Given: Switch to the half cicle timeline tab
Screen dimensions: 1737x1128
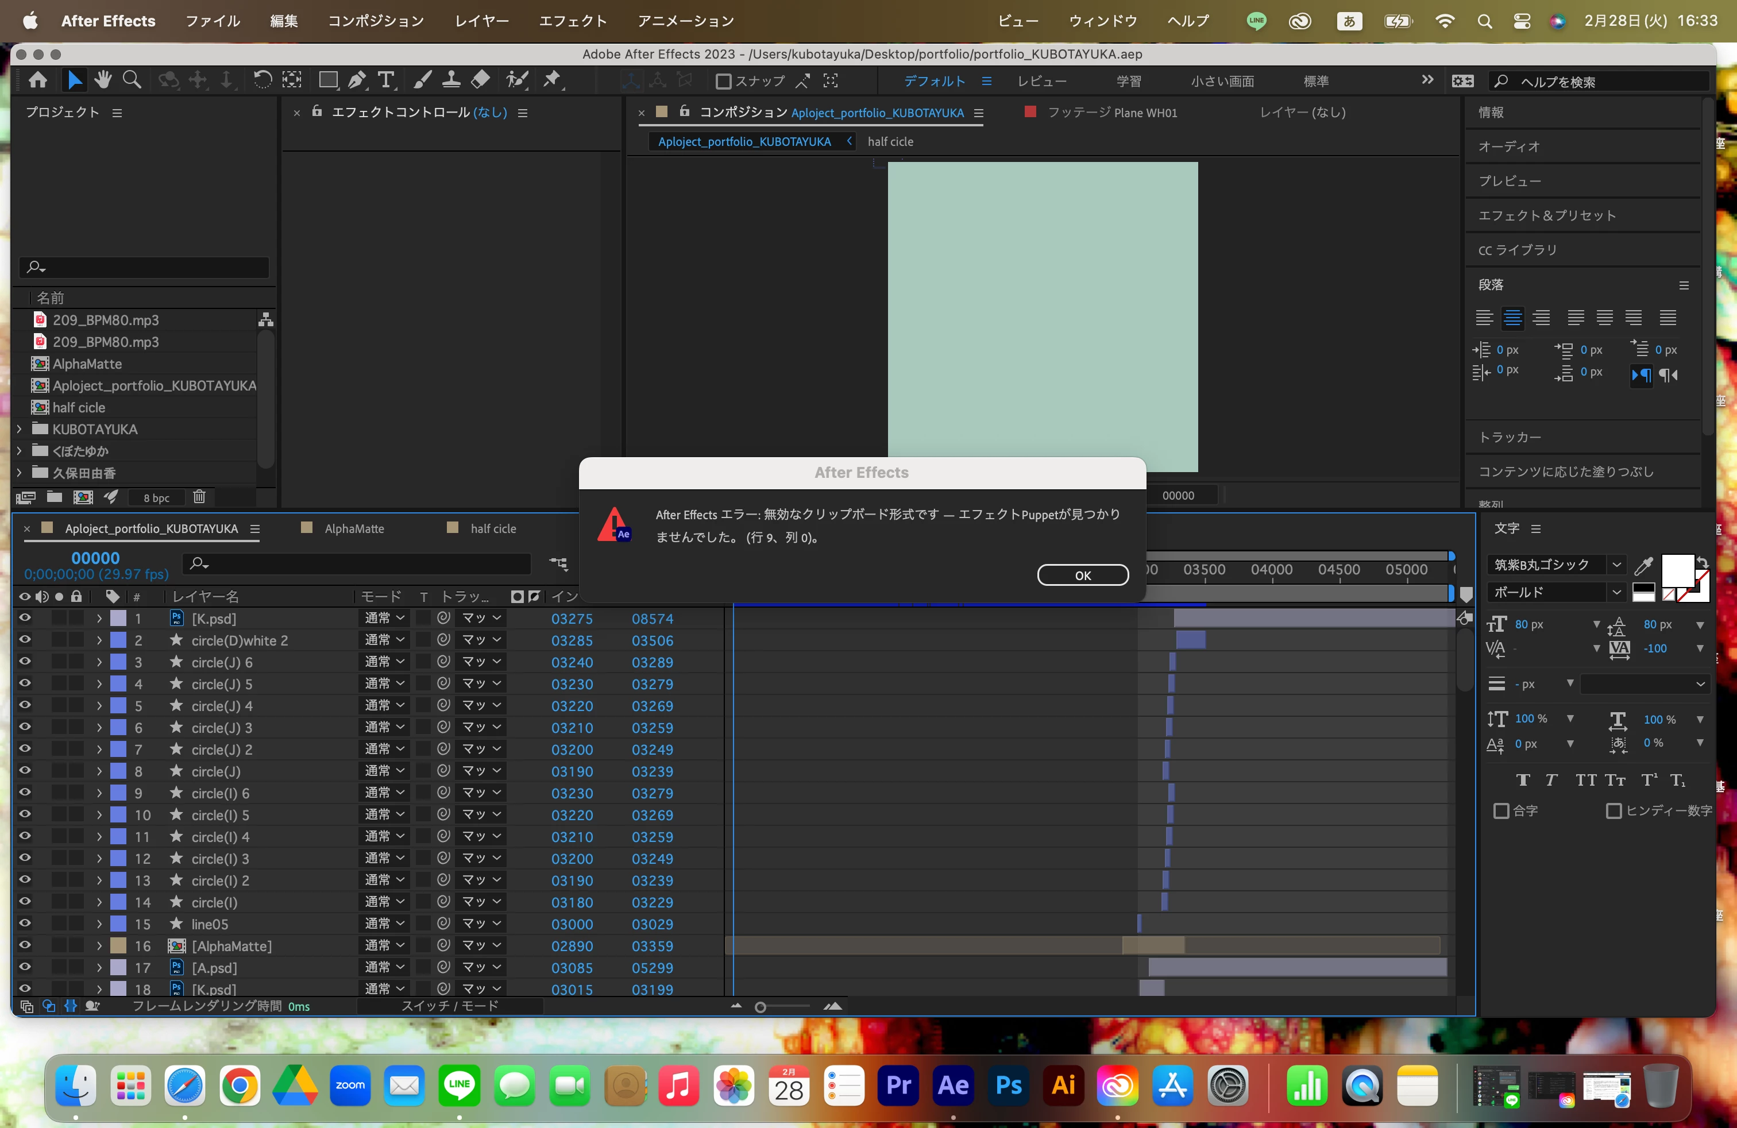Looking at the screenshot, I should tap(493, 528).
